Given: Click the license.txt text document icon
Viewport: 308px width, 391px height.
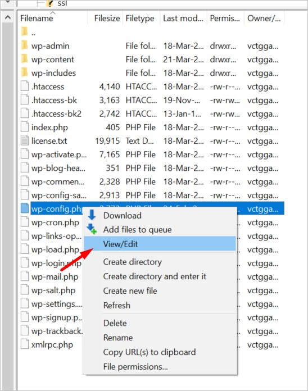Looking at the screenshot, I should [24, 140].
